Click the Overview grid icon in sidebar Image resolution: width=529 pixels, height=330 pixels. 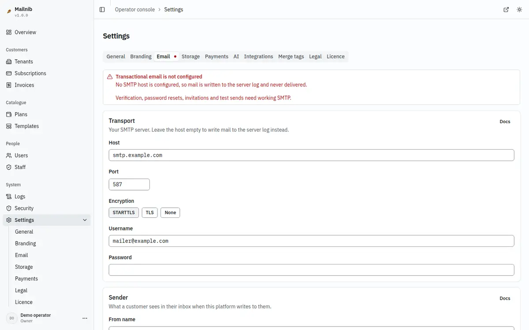9,32
